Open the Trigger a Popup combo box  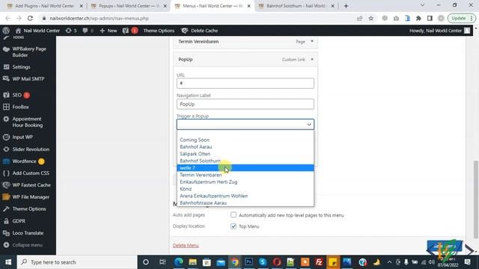[x=245, y=125]
